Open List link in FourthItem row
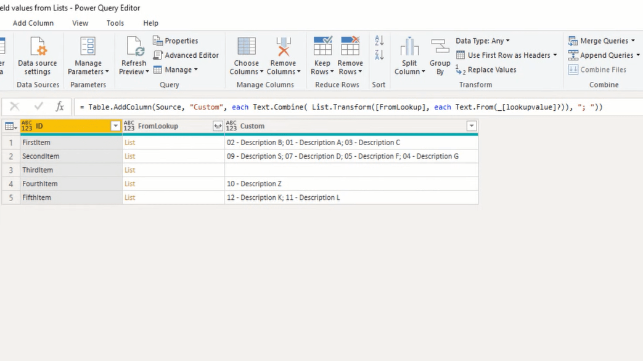Screen dimensions: 643x361 pyautogui.click(x=129, y=184)
